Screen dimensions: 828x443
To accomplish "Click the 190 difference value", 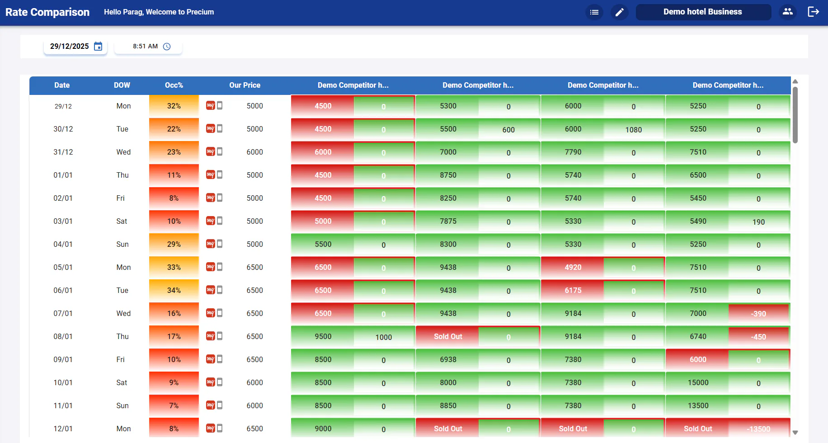I will pos(758,222).
